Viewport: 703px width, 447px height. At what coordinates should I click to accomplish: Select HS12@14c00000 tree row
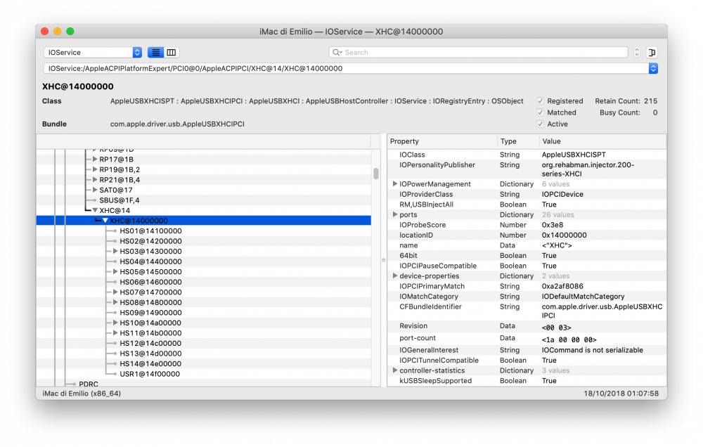tap(204, 343)
